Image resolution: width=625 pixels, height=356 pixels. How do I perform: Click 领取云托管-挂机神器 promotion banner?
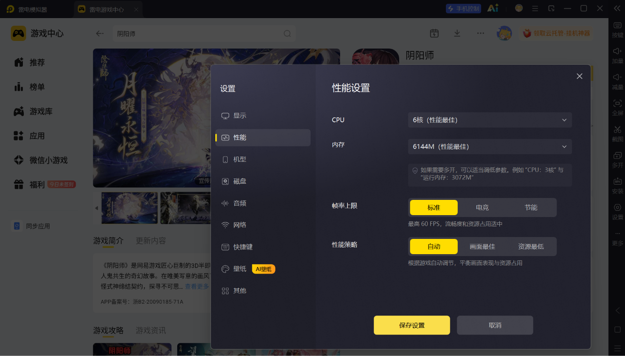coord(556,33)
